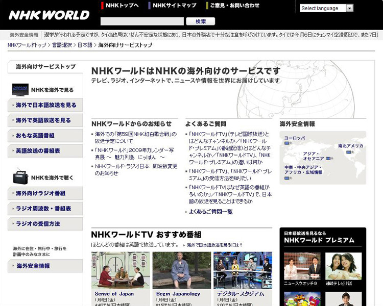Click the Begin Japanology thumbnail
383x306 pixels.
point(182,270)
